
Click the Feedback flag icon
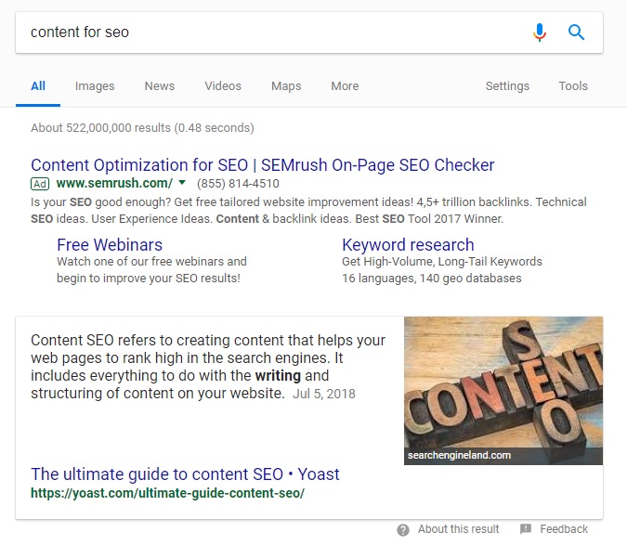click(x=526, y=529)
